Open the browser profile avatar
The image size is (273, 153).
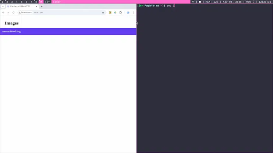(x=128, y=13)
